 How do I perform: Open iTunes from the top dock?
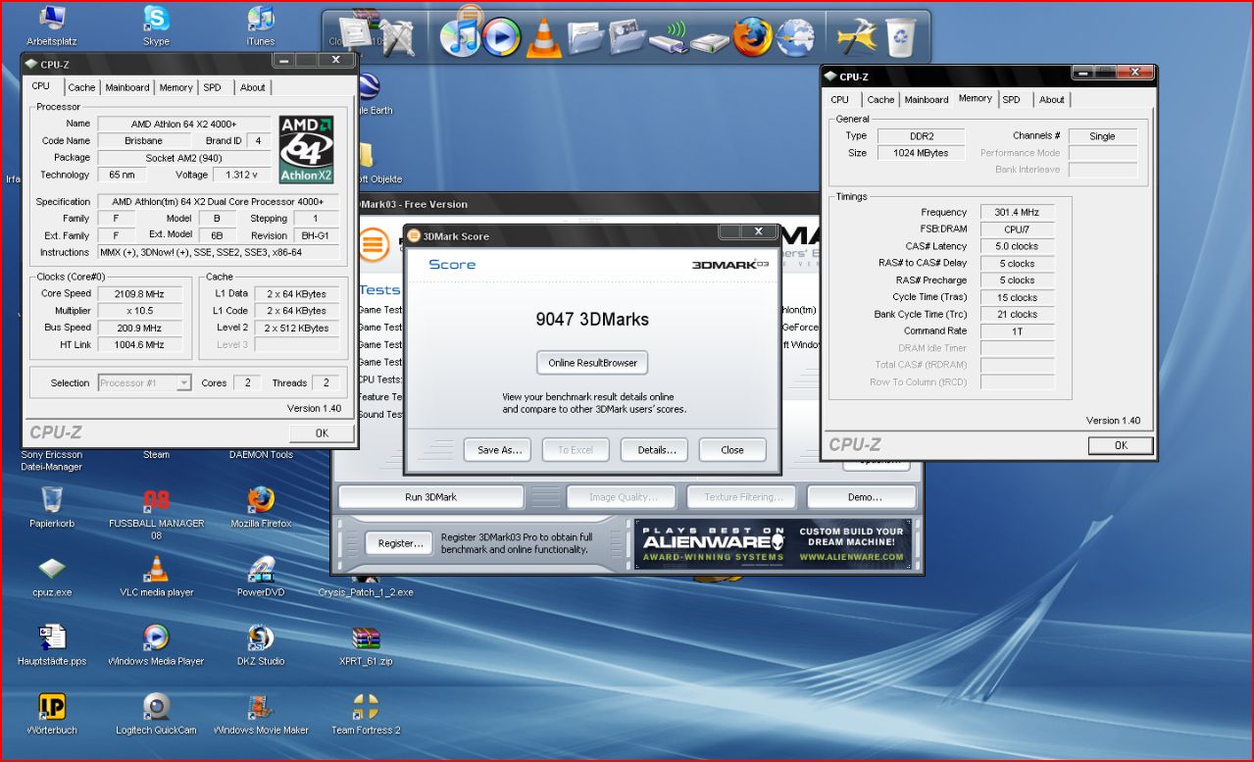(x=459, y=37)
